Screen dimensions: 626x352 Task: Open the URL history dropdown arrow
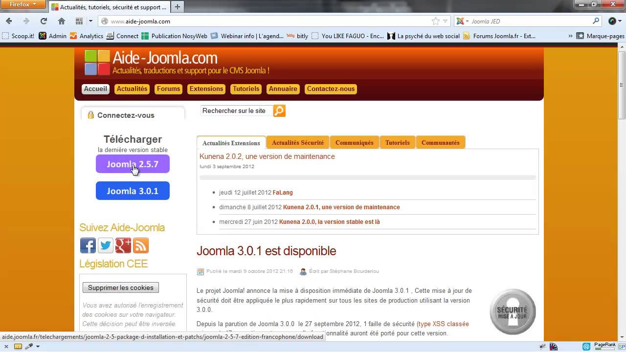pyautogui.click(x=446, y=21)
